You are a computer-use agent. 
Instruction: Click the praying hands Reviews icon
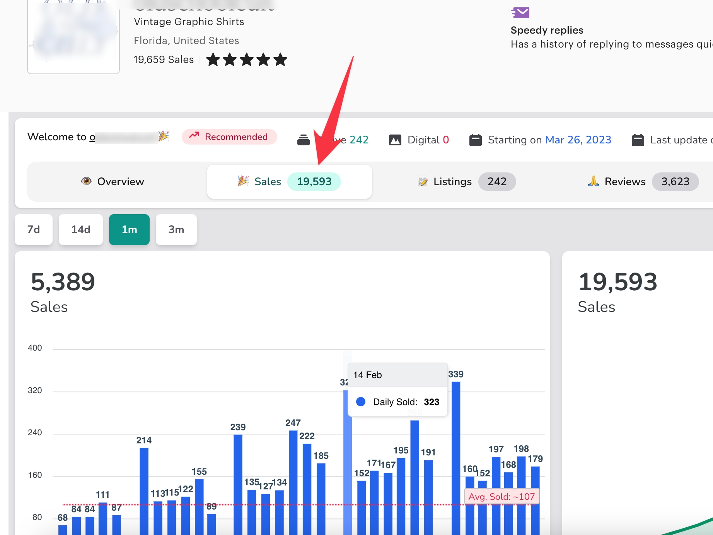click(593, 181)
